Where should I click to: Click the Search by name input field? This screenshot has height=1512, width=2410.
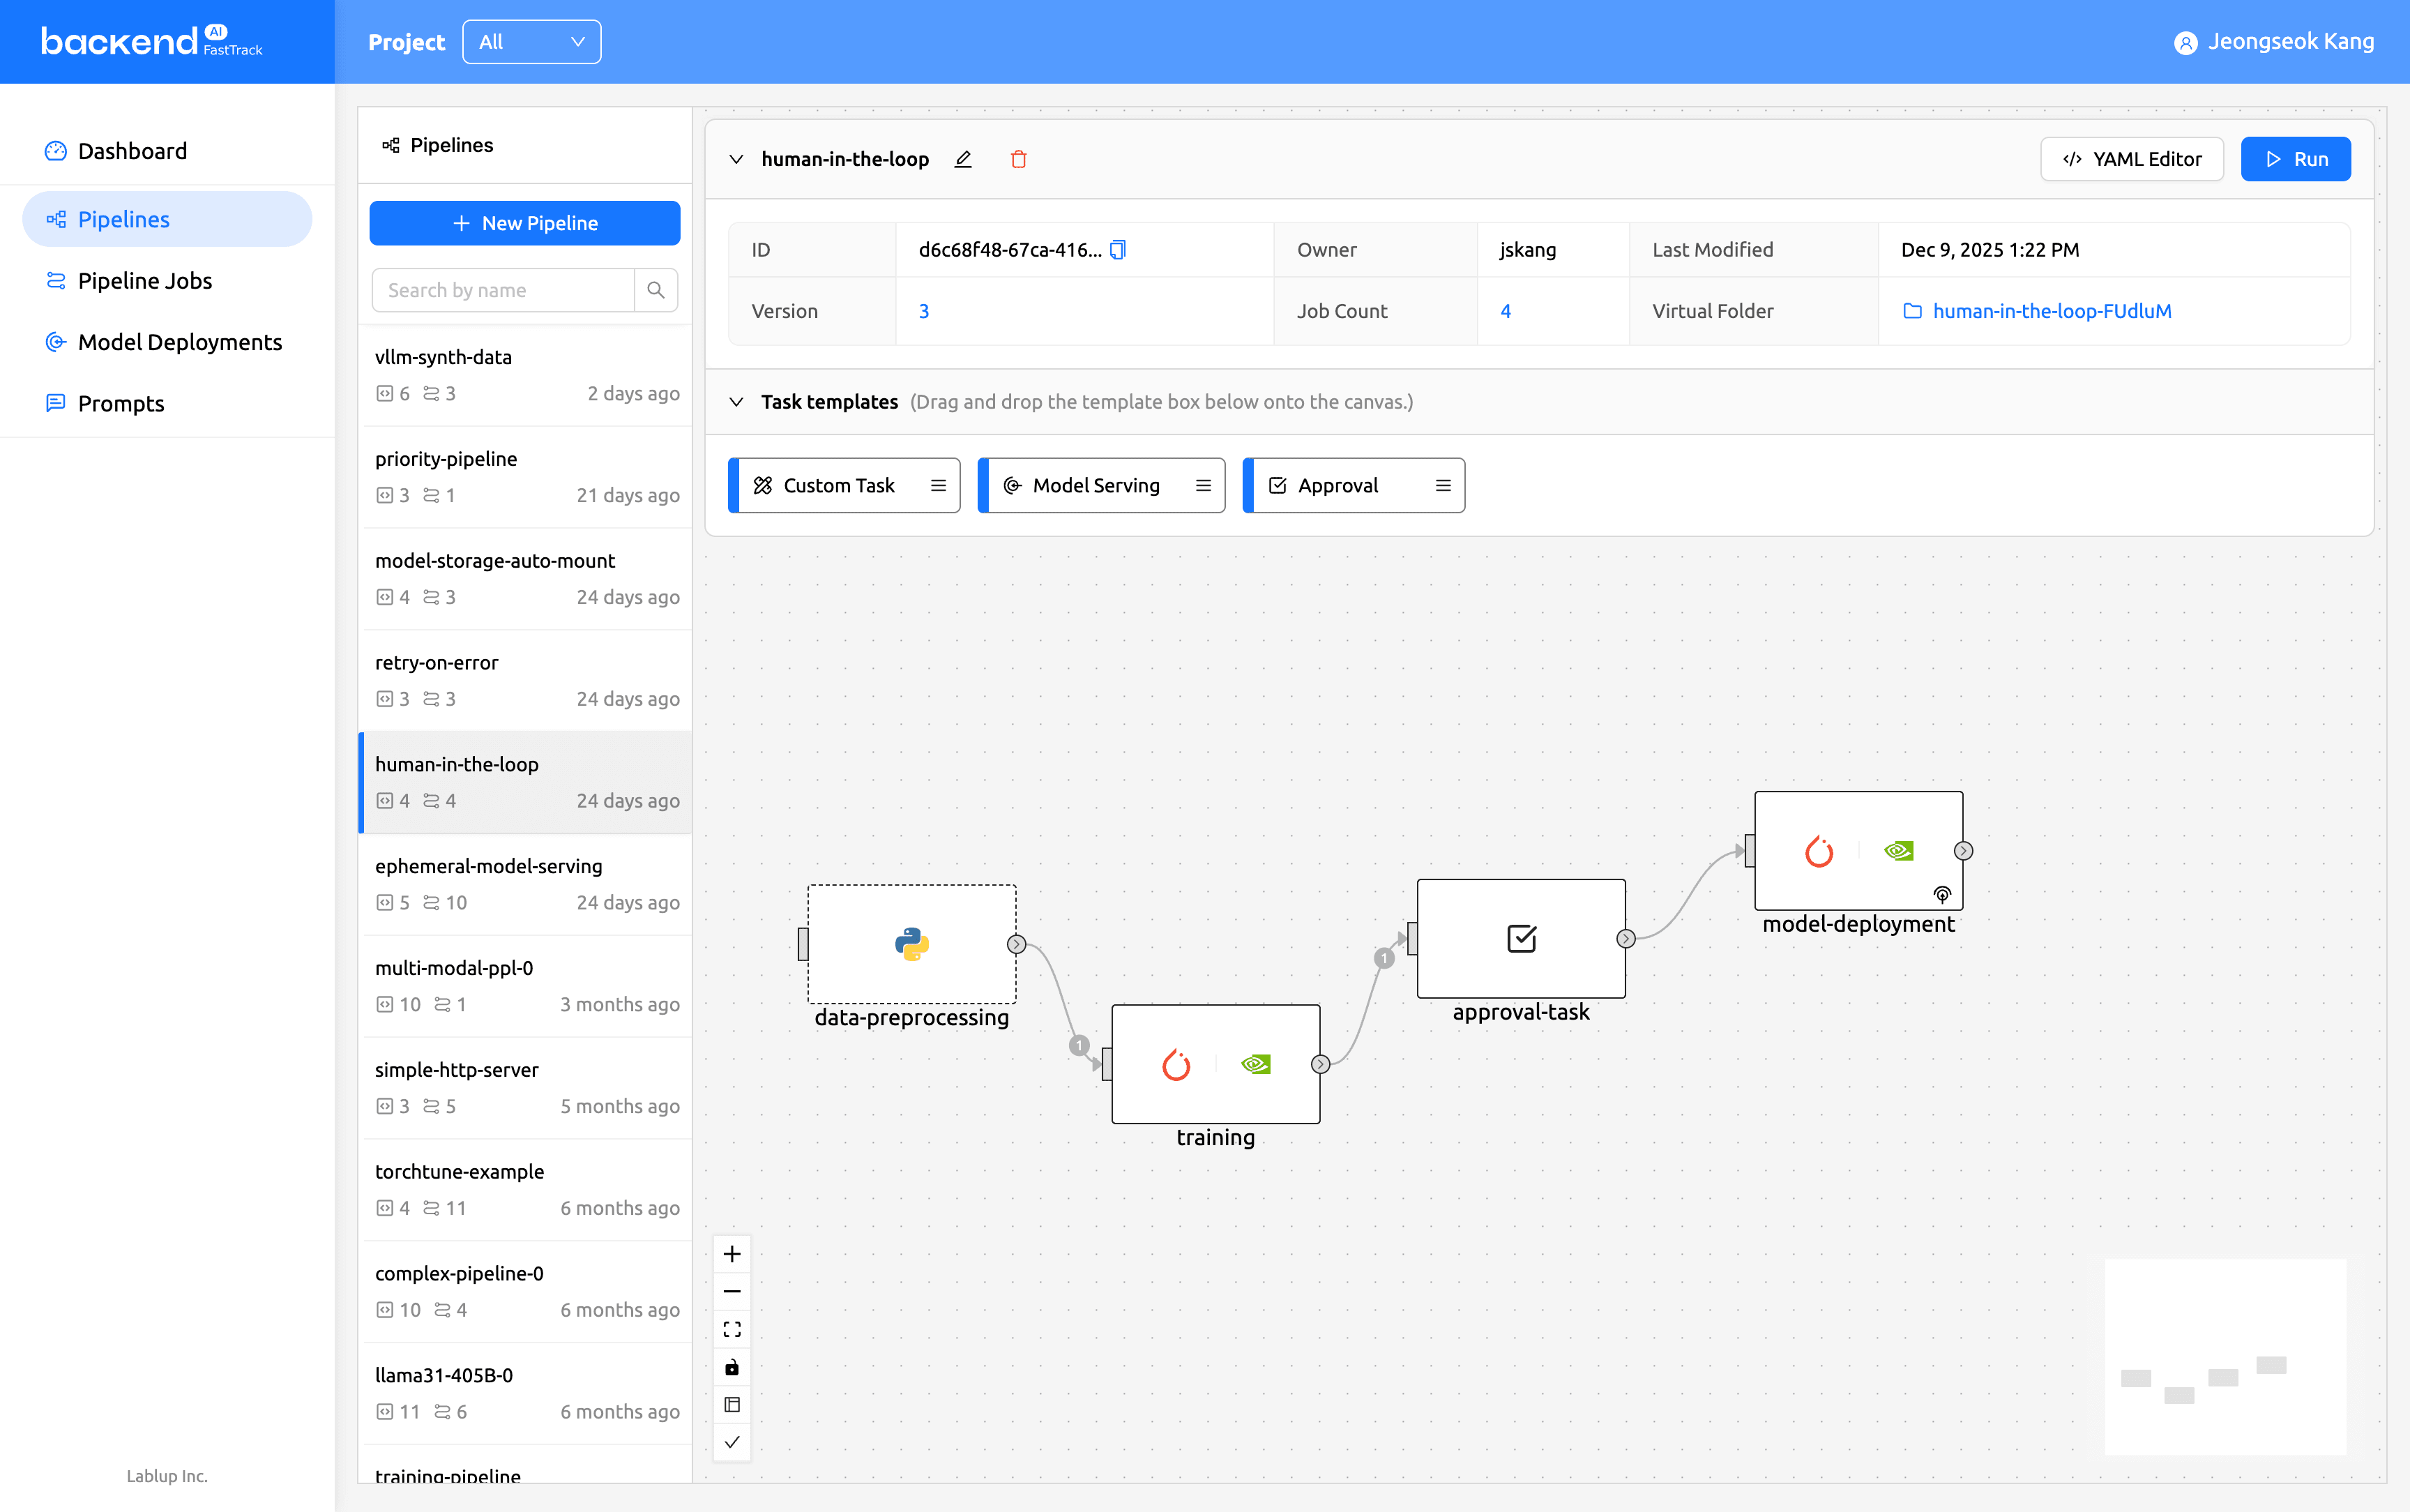(x=503, y=290)
